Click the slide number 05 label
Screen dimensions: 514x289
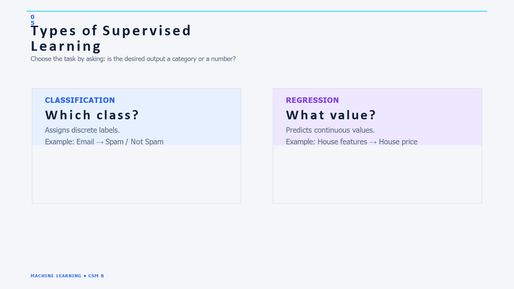tap(33, 20)
